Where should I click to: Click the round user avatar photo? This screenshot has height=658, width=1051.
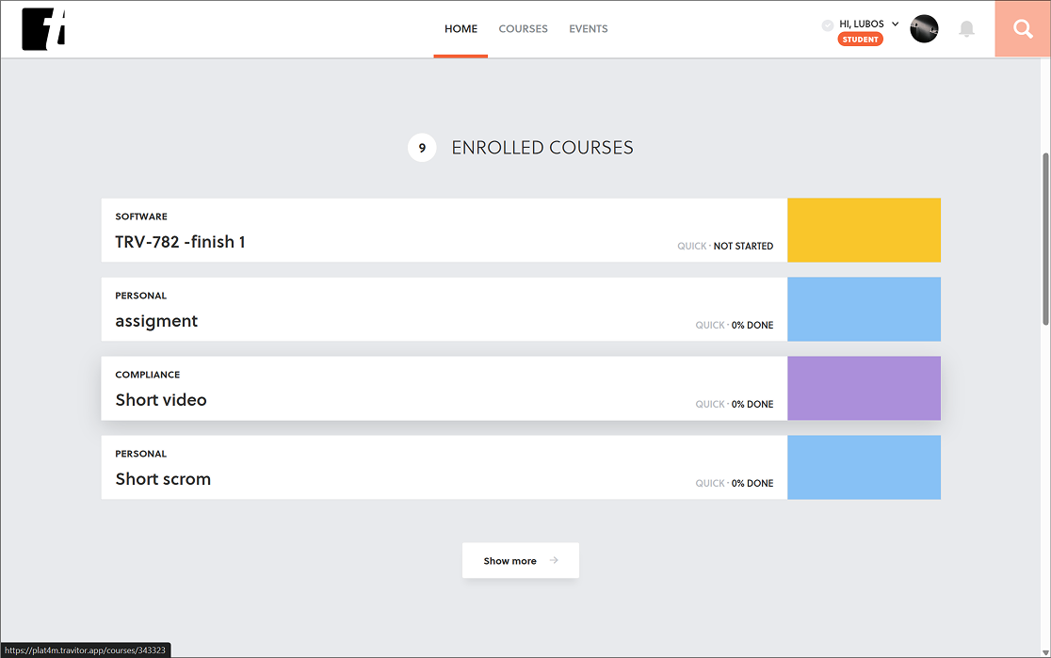pos(924,29)
